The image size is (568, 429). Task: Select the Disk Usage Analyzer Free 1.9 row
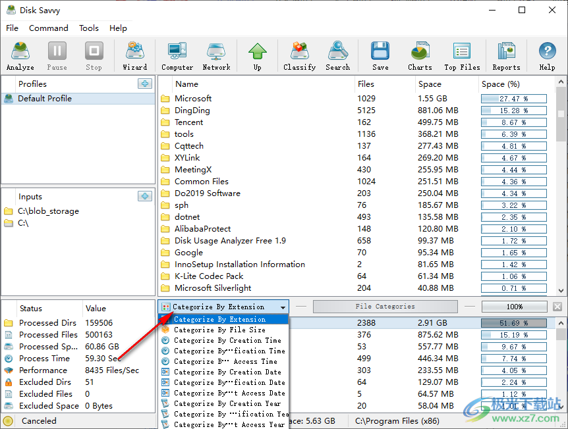(x=356, y=241)
